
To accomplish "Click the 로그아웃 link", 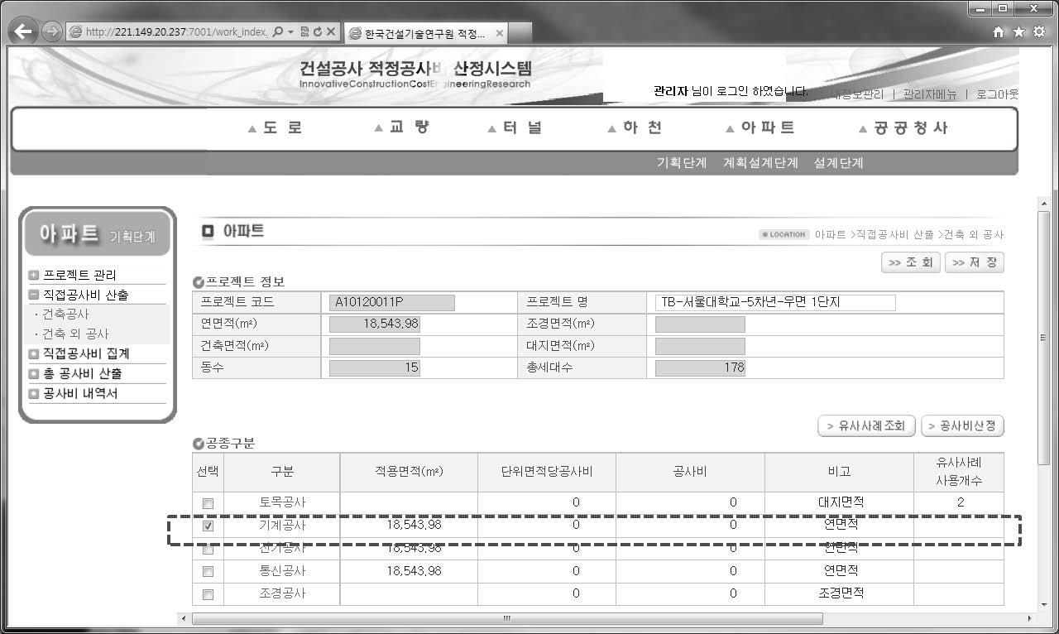I will click(x=998, y=94).
